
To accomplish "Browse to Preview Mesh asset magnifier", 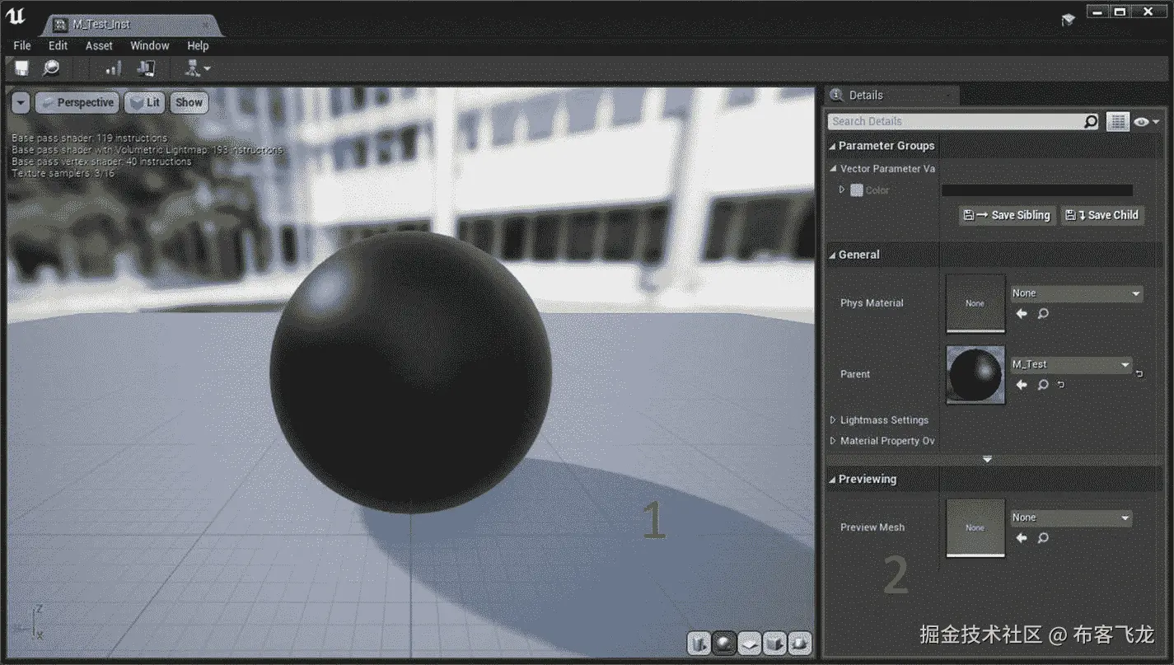I will [1043, 538].
